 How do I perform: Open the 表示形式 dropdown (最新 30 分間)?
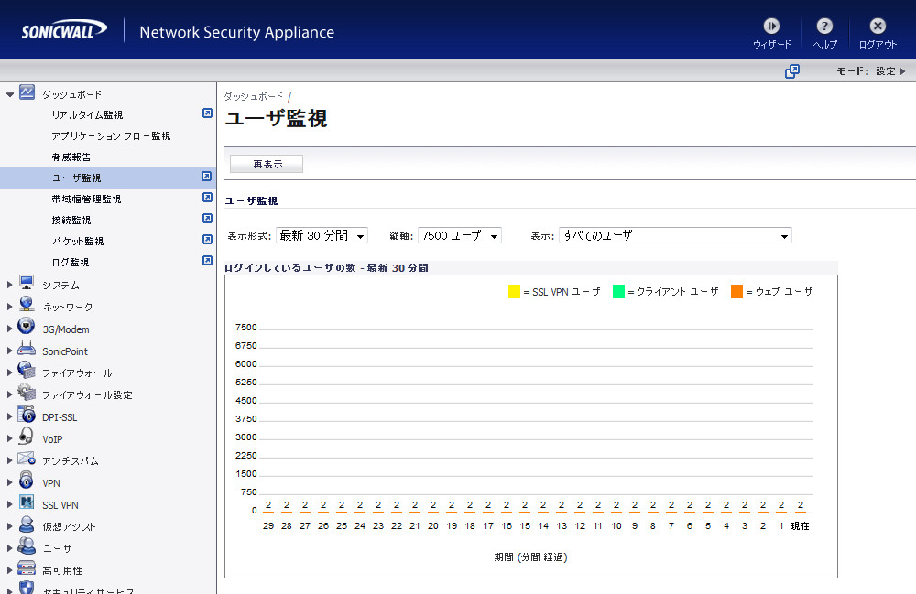coord(322,235)
